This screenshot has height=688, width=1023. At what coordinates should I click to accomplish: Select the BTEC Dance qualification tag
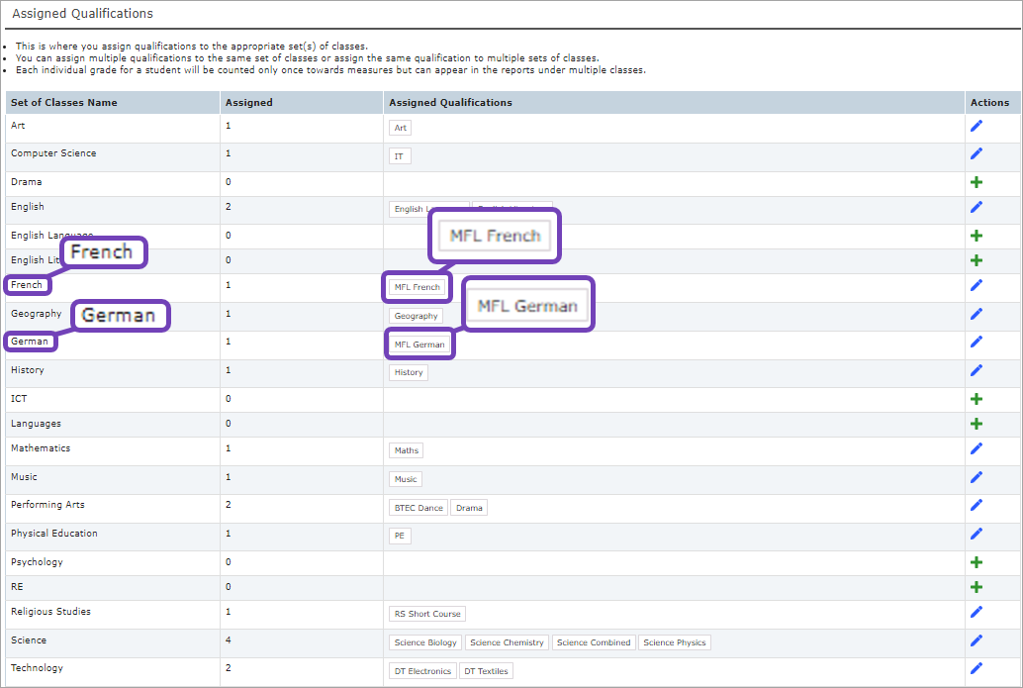tap(418, 508)
